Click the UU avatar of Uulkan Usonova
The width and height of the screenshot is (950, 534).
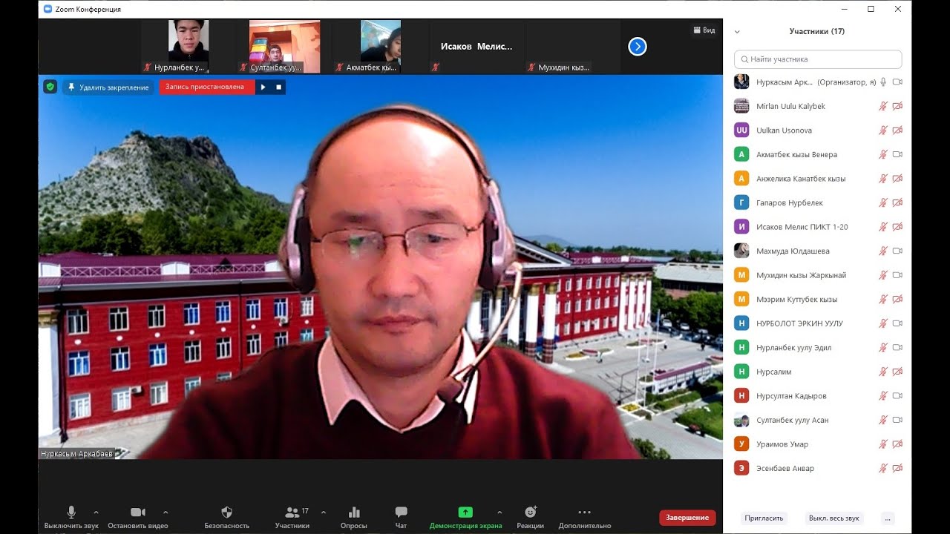(741, 131)
